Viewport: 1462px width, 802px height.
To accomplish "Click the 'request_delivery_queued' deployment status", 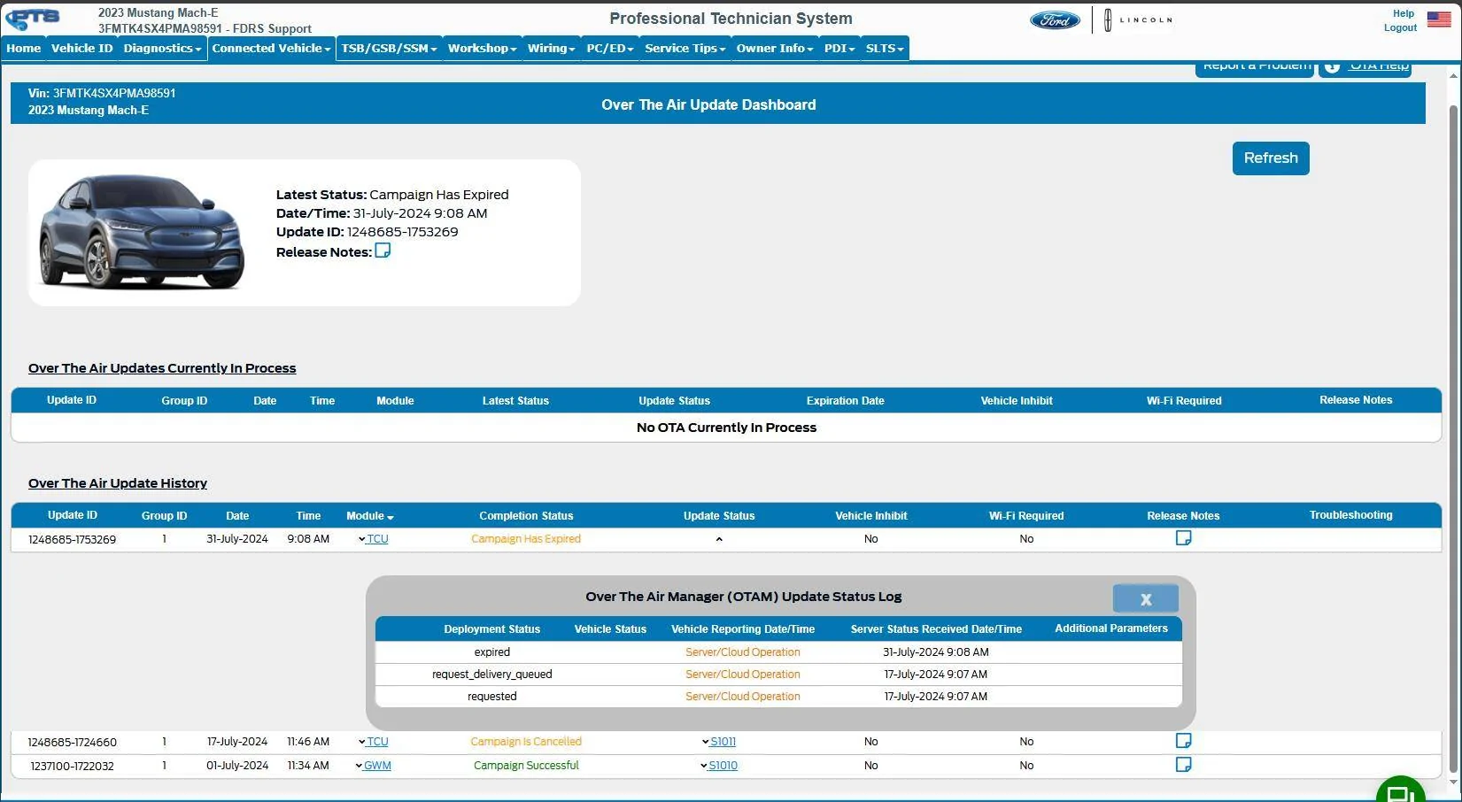I will [491, 675].
